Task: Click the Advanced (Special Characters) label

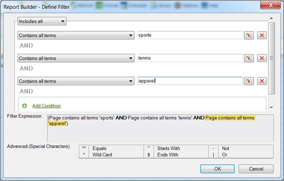Action: pyautogui.click(x=38, y=146)
